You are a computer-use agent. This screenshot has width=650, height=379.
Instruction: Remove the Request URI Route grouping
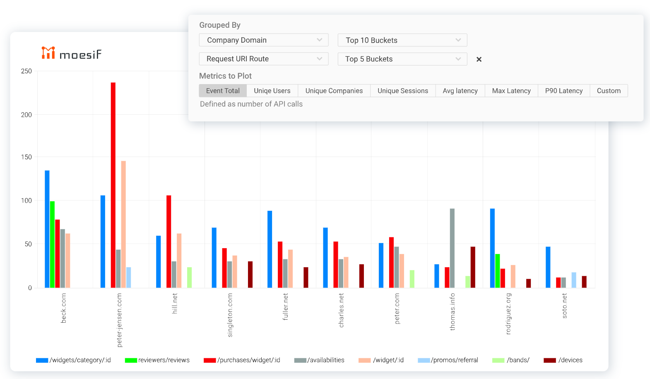(479, 59)
